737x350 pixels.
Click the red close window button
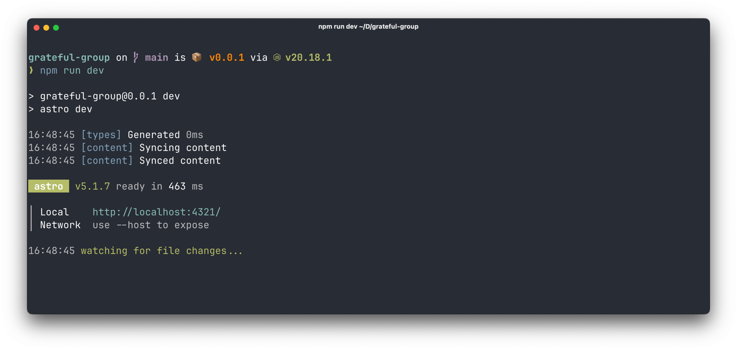pyautogui.click(x=37, y=28)
